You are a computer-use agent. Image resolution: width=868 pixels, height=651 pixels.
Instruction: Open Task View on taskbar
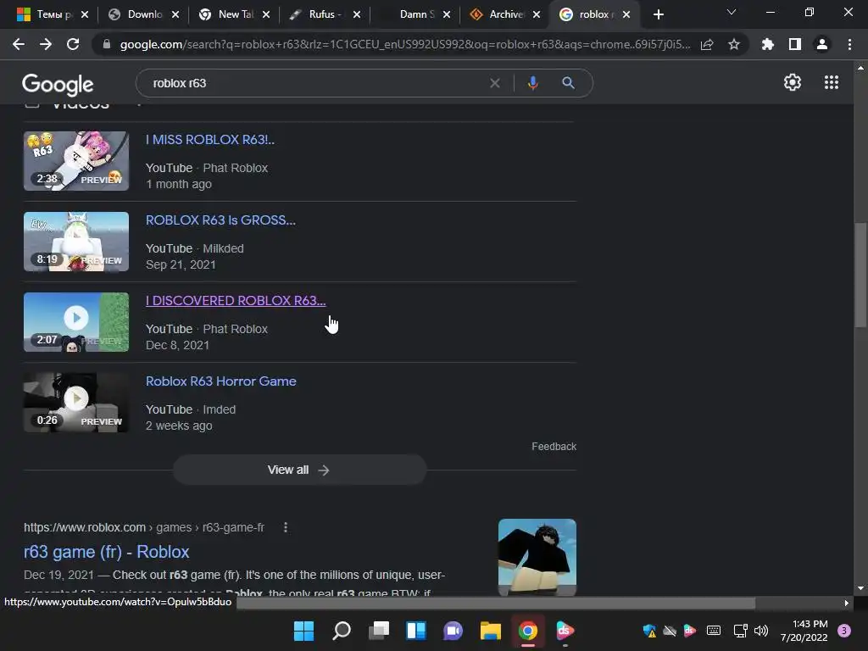379,631
